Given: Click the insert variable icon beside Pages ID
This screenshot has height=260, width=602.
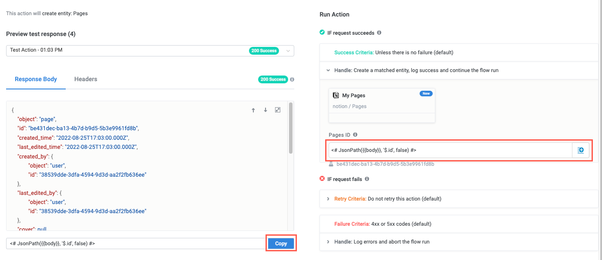Looking at the screenshot, I should 580,150.
